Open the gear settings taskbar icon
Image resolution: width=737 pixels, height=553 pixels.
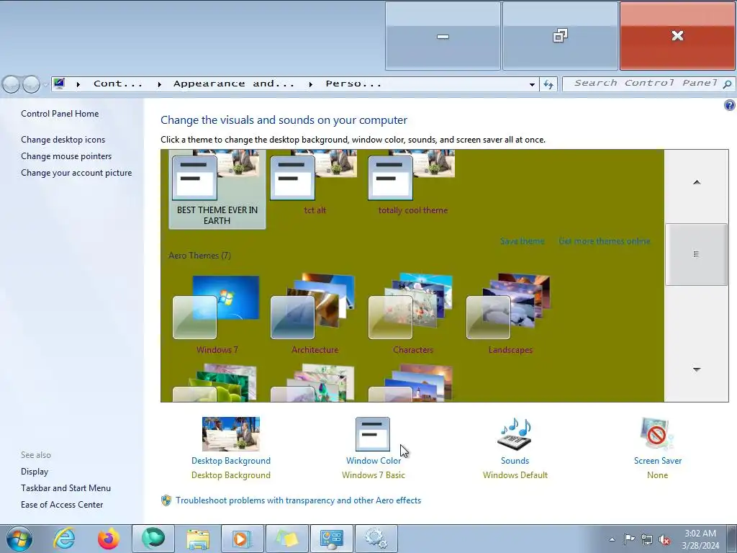point(376,539)
